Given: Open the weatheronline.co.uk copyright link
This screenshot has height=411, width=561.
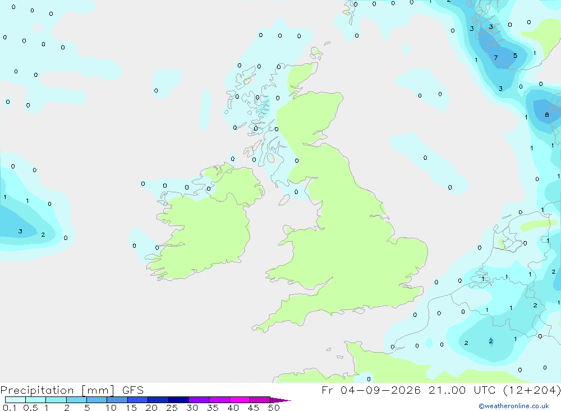Looking at the screenshot, I should click(514, 406).
